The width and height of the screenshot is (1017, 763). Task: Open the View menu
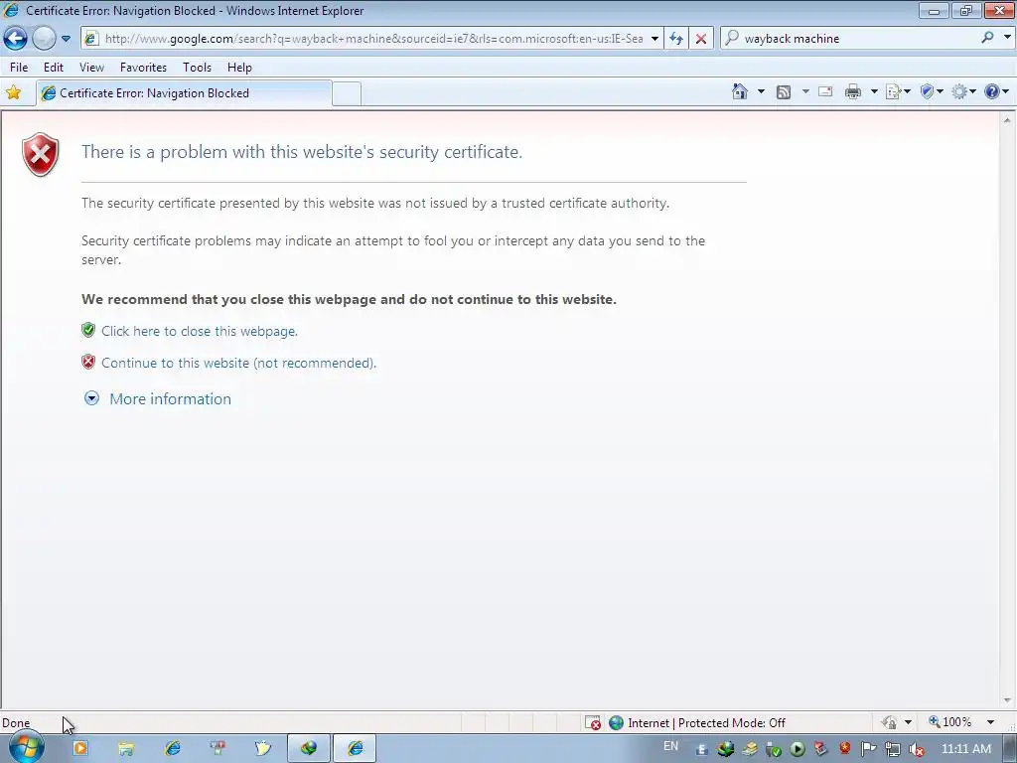[x=91, y=68]
